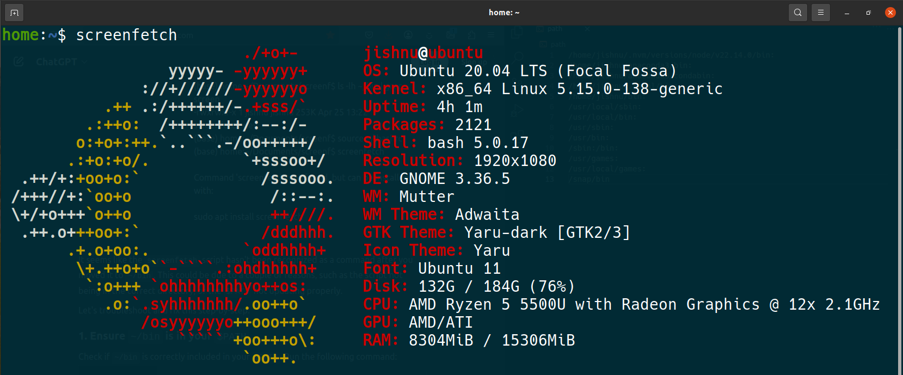The width and height of the screenshot is (903, 375).
Task: Click the 'home: ~' window title
Action: click(504, 13)
